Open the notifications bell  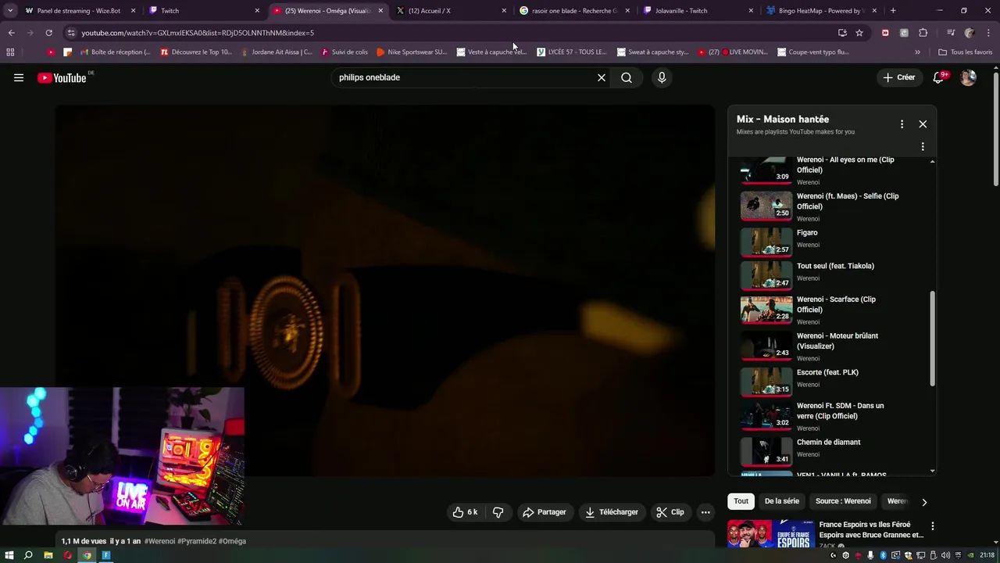click(938, 77)
